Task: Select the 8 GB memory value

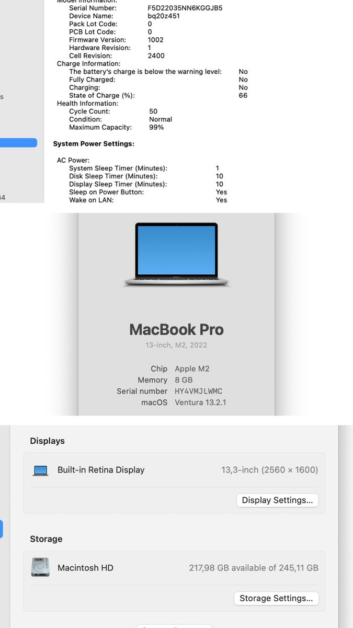Action: [x=184, y=380]
